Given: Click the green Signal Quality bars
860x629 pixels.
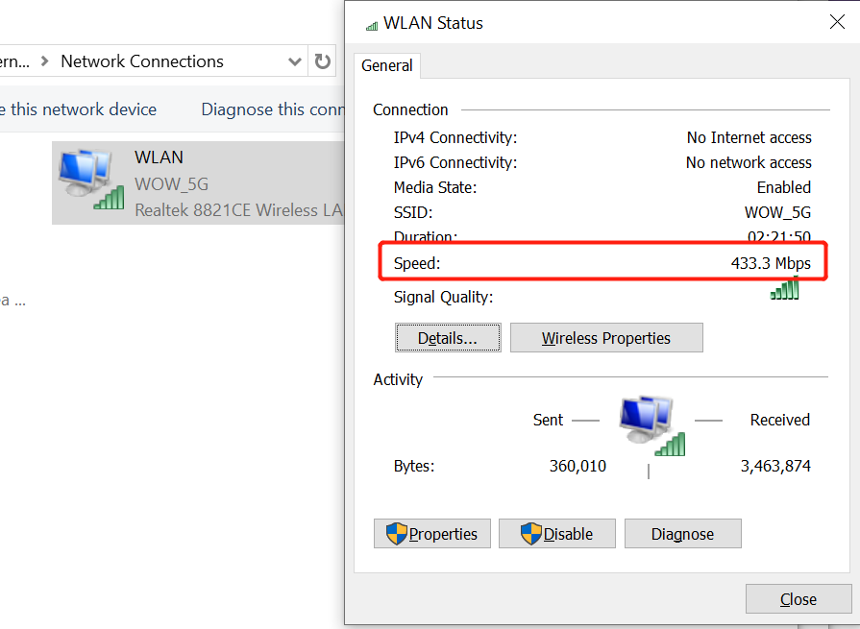Looking at the screenshot, I should [x=784, y=289].
